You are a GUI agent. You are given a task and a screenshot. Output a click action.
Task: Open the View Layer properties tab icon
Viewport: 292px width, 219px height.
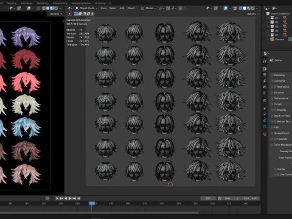[265, 81]
